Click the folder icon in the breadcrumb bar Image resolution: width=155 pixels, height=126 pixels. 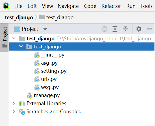coord(42,17)
